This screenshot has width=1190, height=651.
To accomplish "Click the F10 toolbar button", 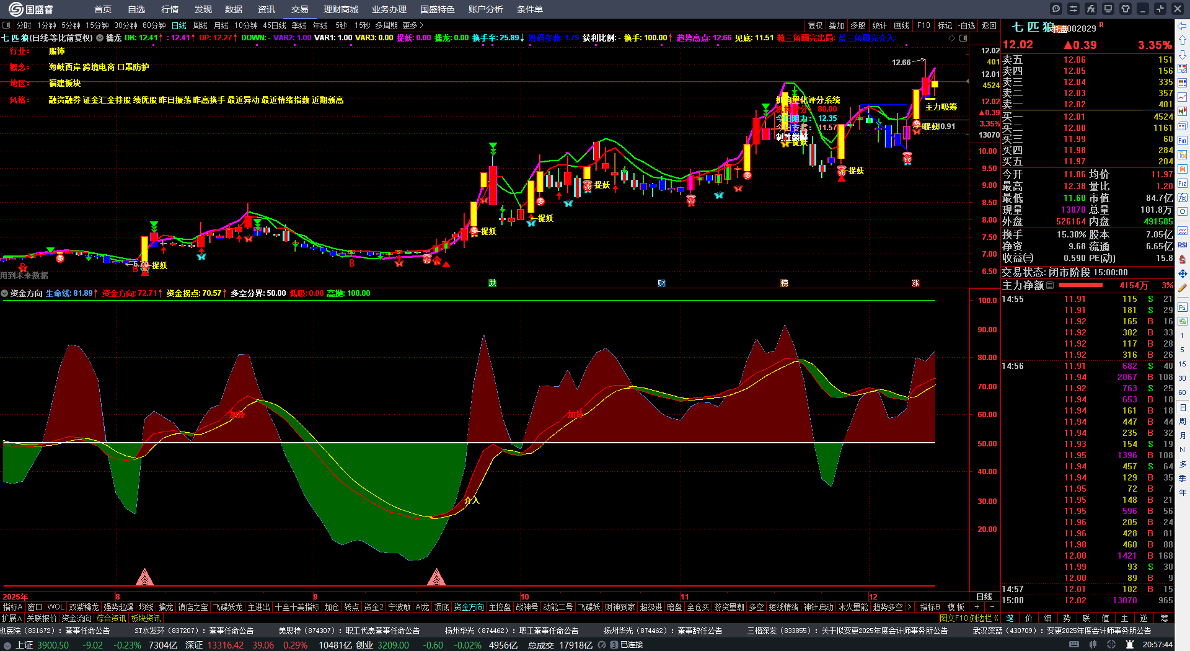I will pos(923,25).
